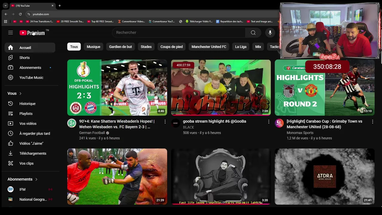Click the YouTube Premium logo

click(x=32, y=33)
